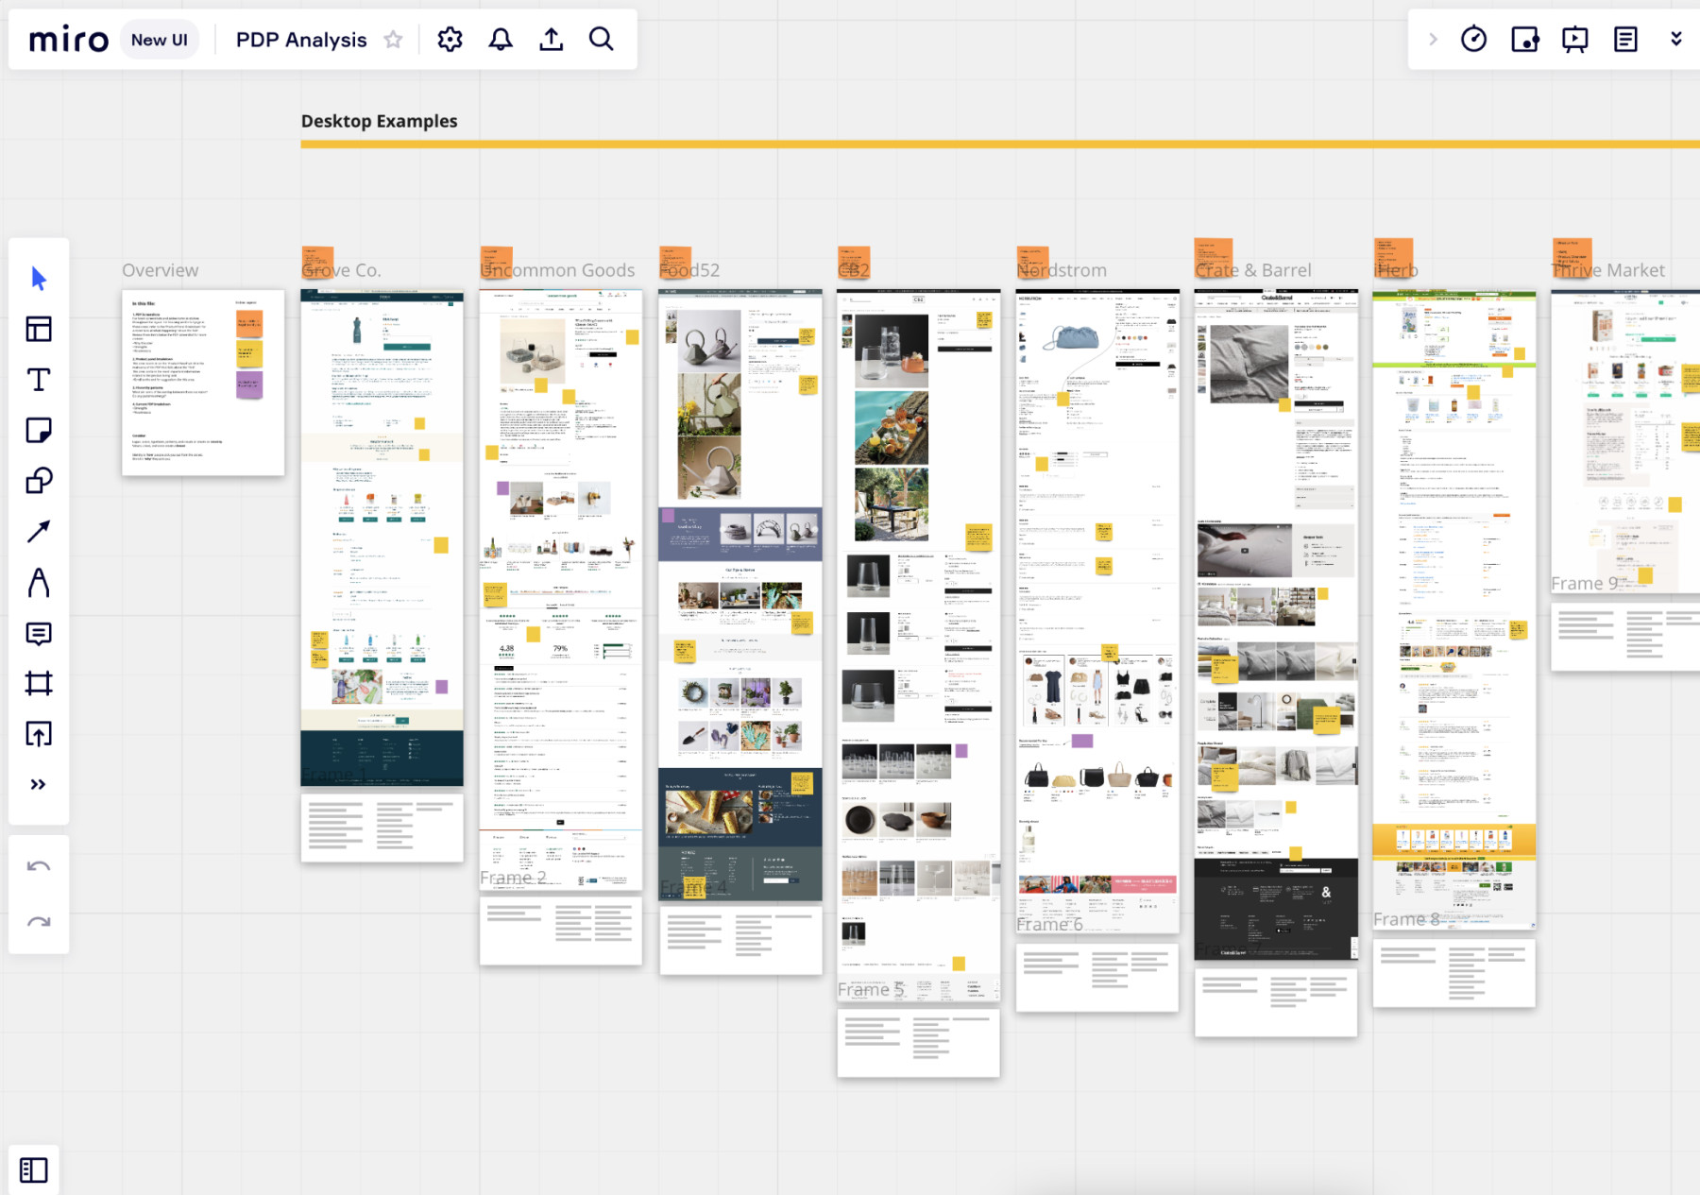Open the notifications bell

pyautogui.click(x=501, y=40)
